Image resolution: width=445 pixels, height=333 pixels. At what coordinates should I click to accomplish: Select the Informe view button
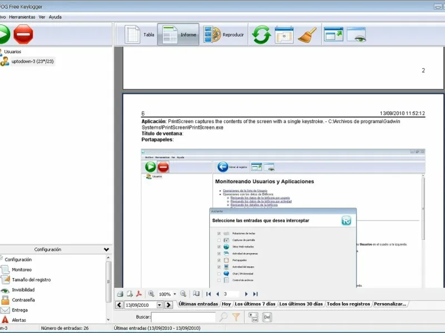[178, 34]
